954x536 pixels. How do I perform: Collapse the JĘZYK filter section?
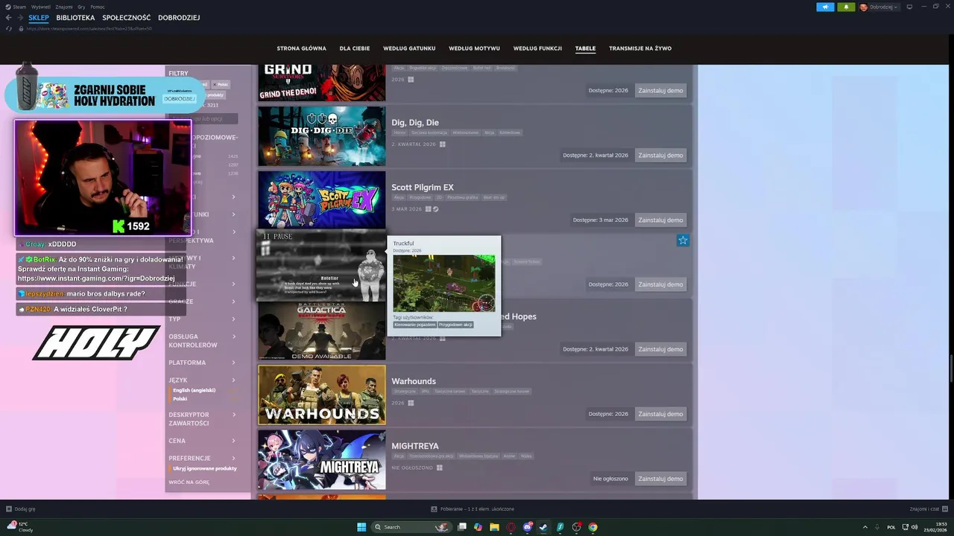(x=203, y=380)
